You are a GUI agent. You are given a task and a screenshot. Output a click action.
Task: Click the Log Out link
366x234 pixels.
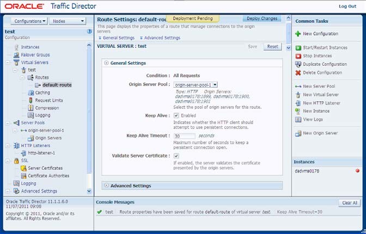(347, 7)
